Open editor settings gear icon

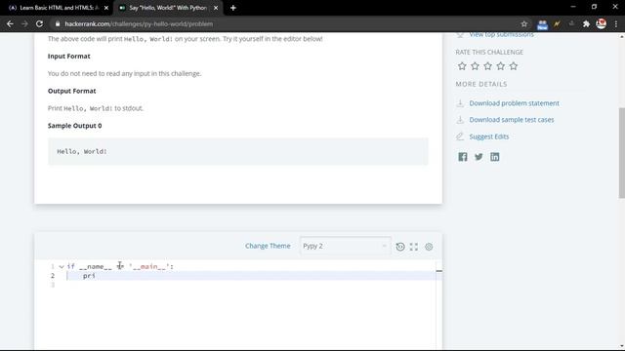pyautogui.click(x=429, y=247)
